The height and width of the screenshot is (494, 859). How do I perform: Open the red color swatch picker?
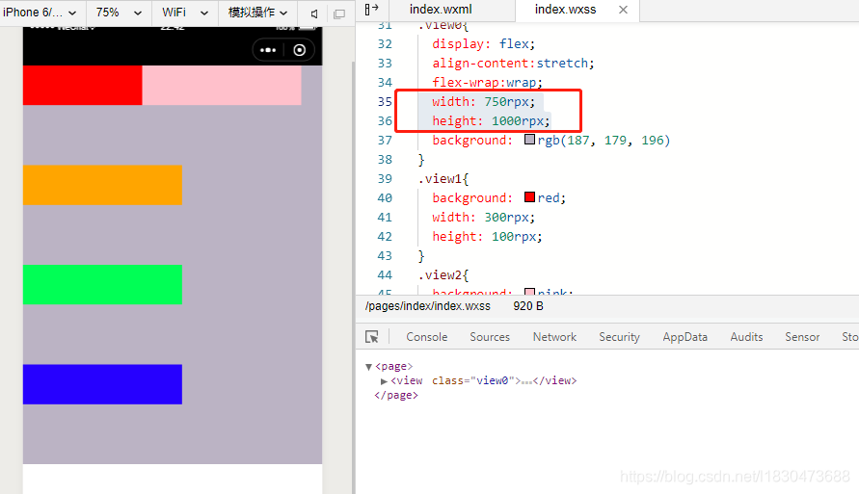(529, 197)
